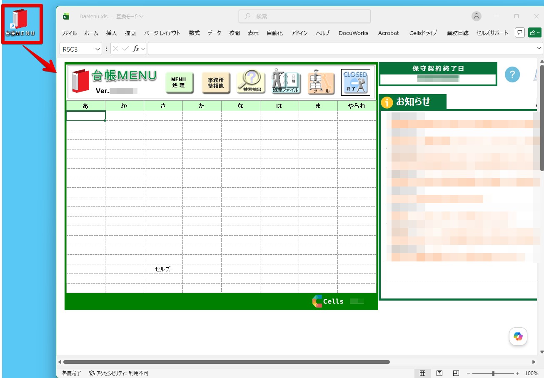Viewport: 544px width, 378px height.
Task: Open the 台帳MENU desktop shortcut
Action: [x=20, y=22]
